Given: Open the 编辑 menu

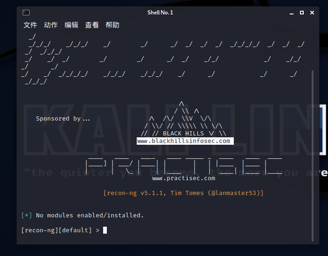Looking at the screenshot, I should (71, 25).
